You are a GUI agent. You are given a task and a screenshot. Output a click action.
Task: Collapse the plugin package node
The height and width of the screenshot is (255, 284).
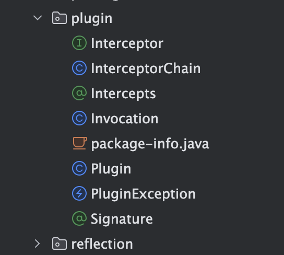point(38,18)
